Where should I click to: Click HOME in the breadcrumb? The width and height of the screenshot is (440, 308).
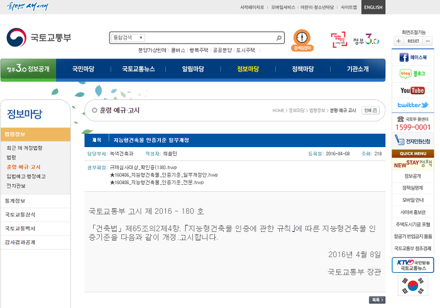pos(278,111)
